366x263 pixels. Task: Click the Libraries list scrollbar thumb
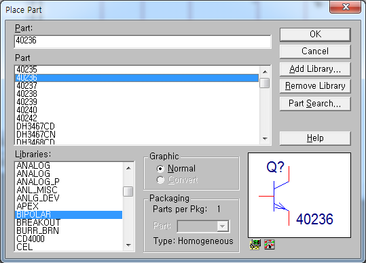coord(128,191)
